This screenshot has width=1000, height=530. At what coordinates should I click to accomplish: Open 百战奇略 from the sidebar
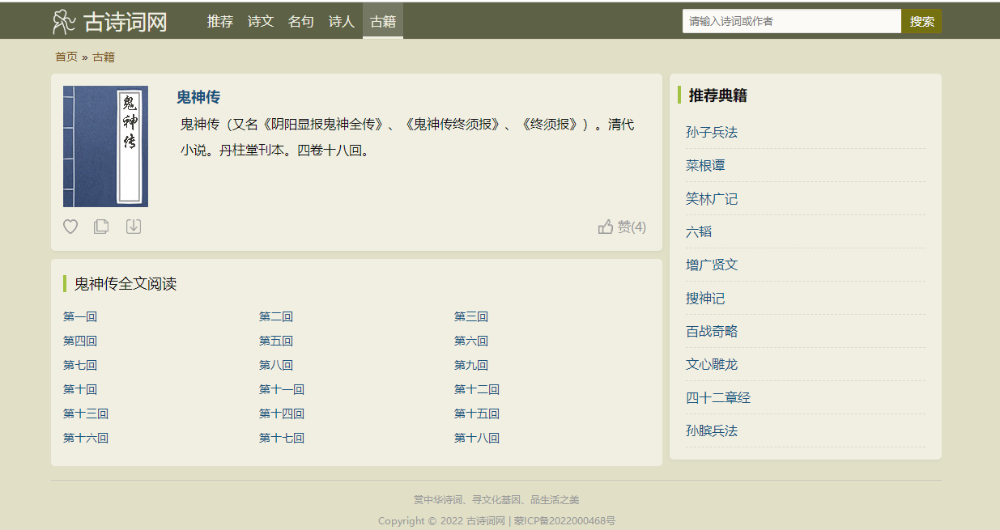712,331
